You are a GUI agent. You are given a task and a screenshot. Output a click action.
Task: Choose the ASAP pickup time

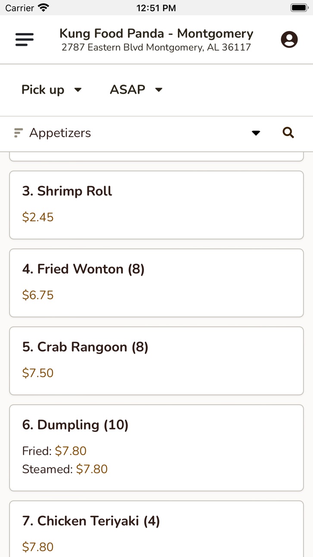pyautogui.click(x=127, y=89)
